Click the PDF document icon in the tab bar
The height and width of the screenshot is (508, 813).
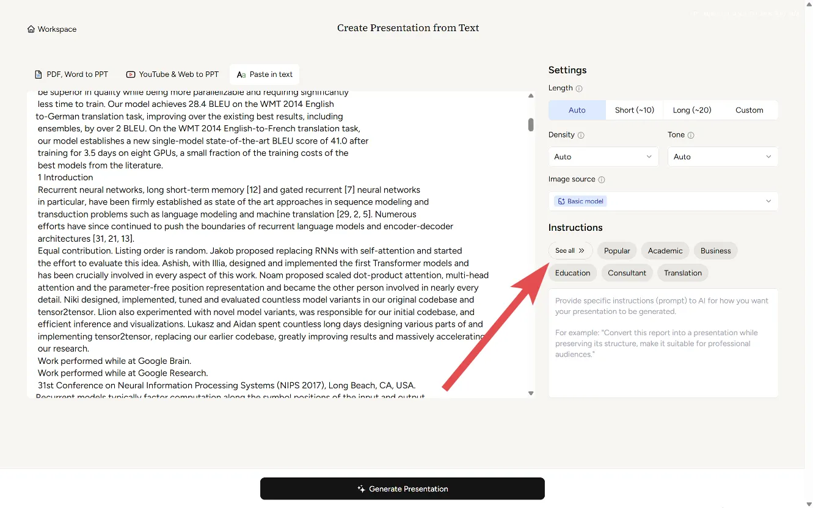tap(38, 74)
